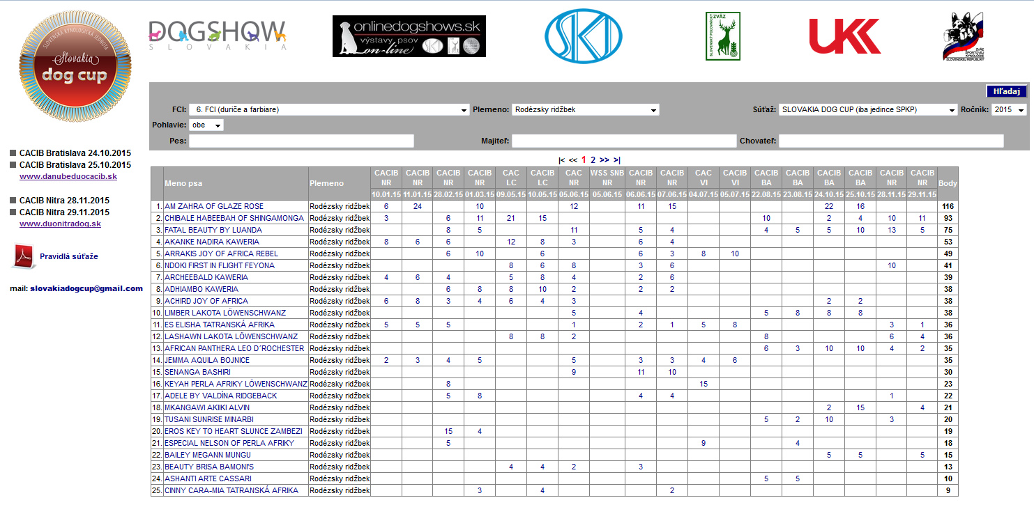The height and width of the screenshot is (514, 1034).
Task: Click the Slovakia dog cup round logo
Action: pos(75,67)
